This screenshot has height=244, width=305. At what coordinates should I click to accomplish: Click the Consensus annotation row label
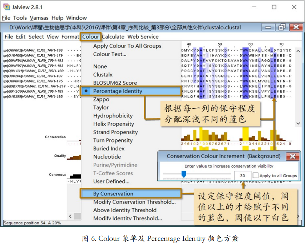tap(57, 175)
